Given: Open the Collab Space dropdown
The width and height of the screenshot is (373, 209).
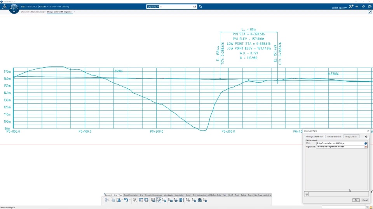Looking at the screenshot, I should tap(339, 8).
